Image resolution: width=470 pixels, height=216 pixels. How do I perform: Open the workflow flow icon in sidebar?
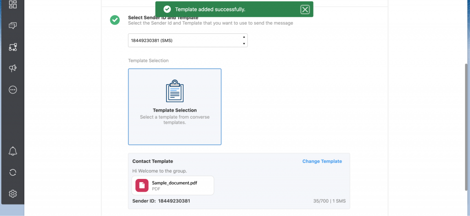coord(12,47)
